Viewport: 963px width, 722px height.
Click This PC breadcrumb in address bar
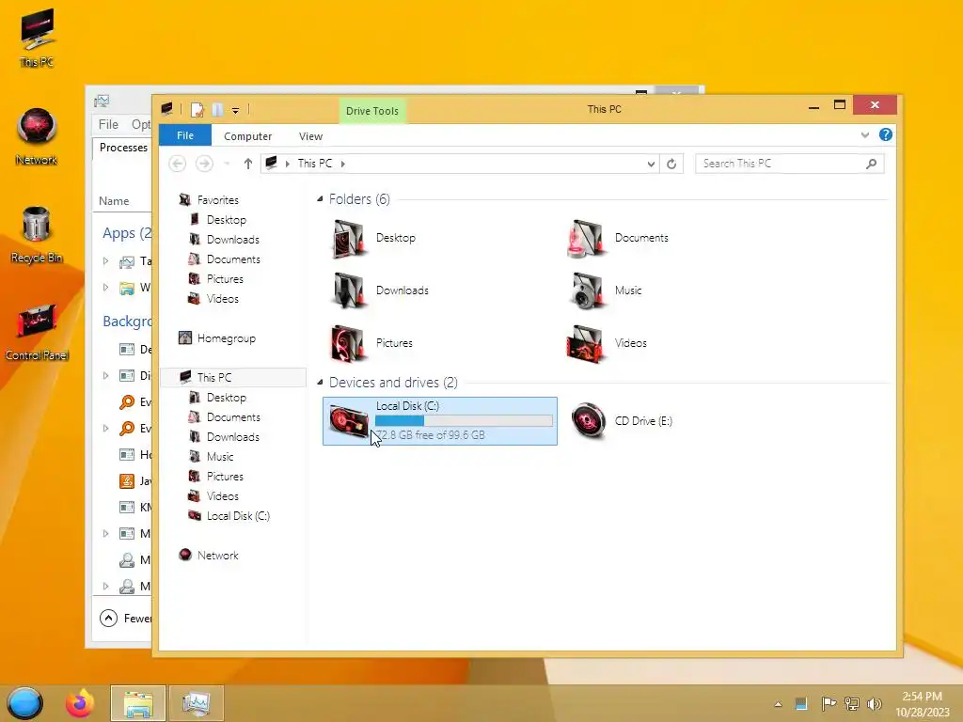314,164
